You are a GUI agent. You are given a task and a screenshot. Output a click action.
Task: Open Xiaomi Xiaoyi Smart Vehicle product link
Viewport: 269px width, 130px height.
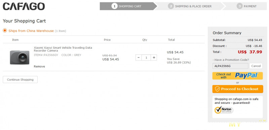(x=63, y=49)
